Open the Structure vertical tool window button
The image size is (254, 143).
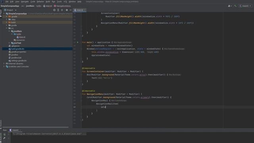pyautogui.click(x=1, y=124)
